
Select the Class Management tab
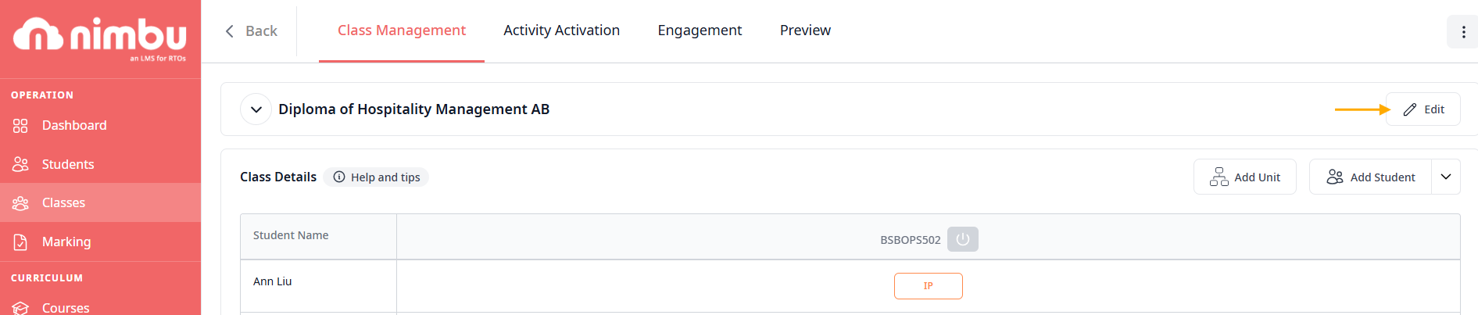[401, 30]
